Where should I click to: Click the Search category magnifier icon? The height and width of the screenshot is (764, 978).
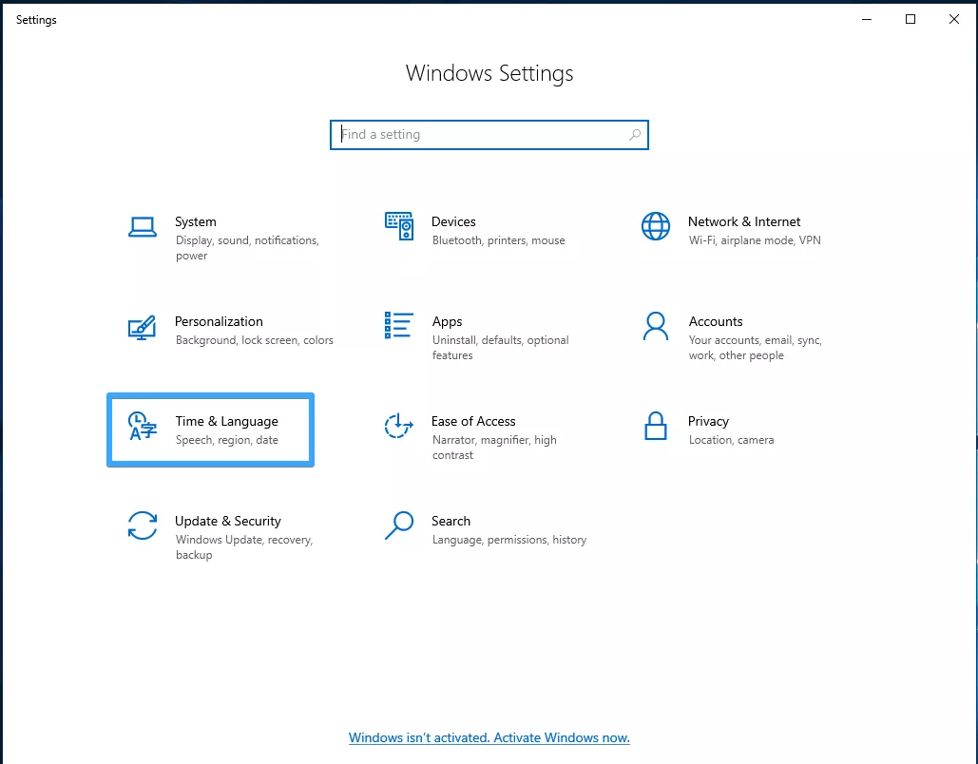pos(399,525)
